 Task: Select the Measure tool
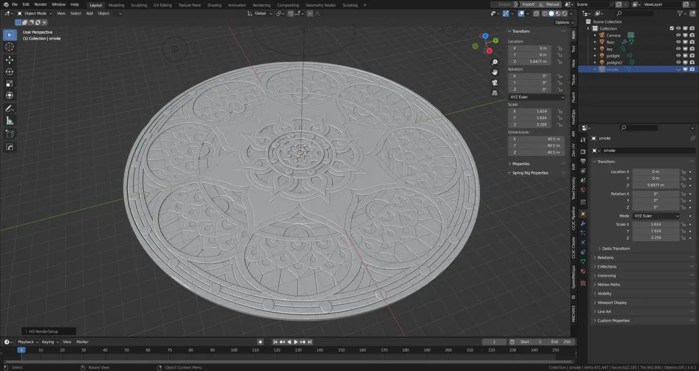(10, 120)
